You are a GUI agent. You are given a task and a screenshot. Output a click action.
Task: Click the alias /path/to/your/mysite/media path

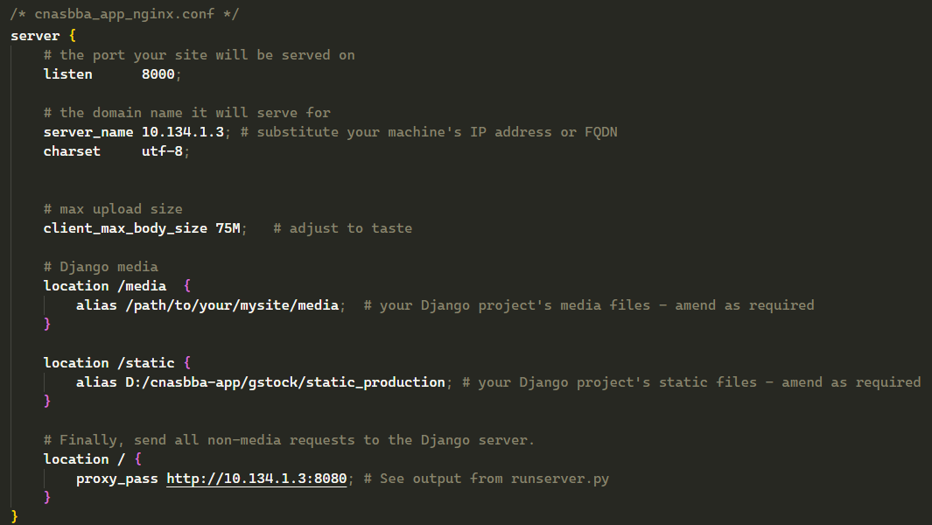click(232, 305)
